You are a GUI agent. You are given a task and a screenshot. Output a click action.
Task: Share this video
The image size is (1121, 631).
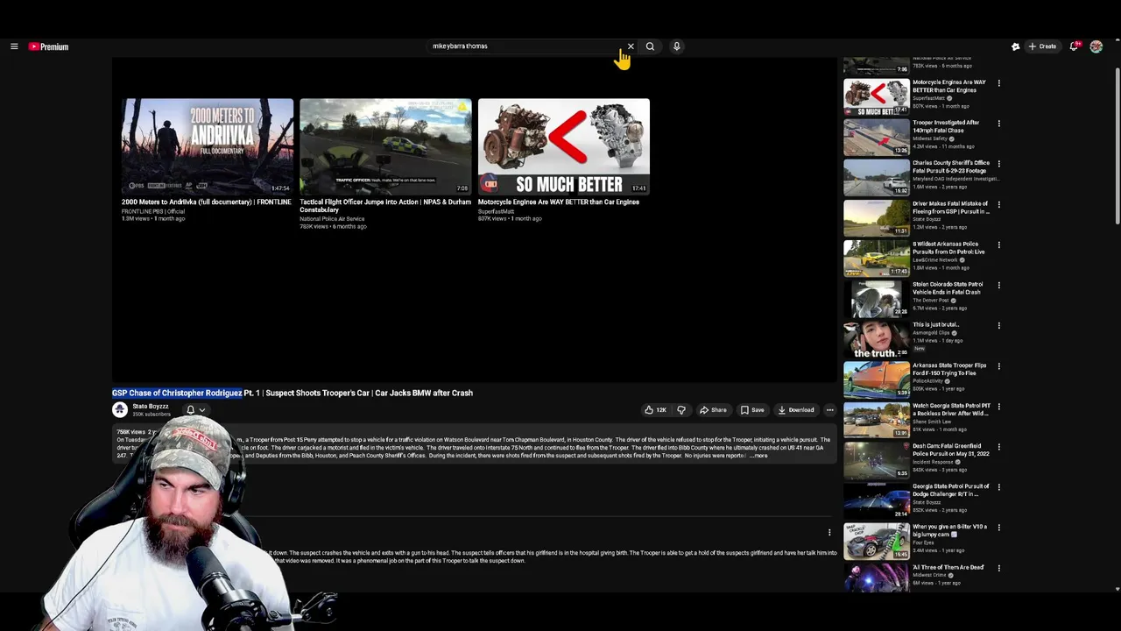[713, 410]
